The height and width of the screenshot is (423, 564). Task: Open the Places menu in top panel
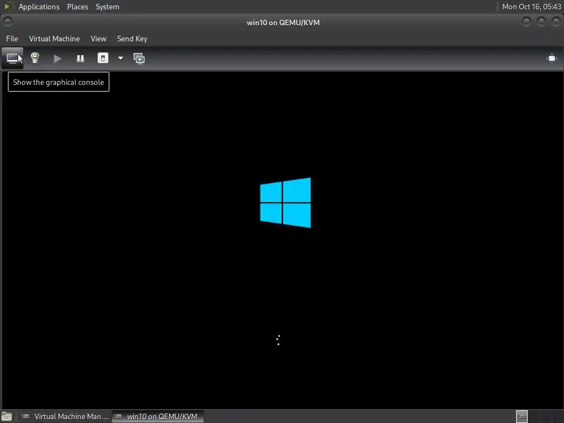[x=78, y=7]
